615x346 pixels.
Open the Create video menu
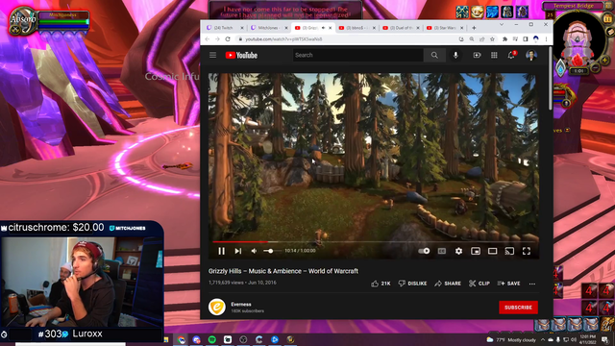tap(477, 56)
